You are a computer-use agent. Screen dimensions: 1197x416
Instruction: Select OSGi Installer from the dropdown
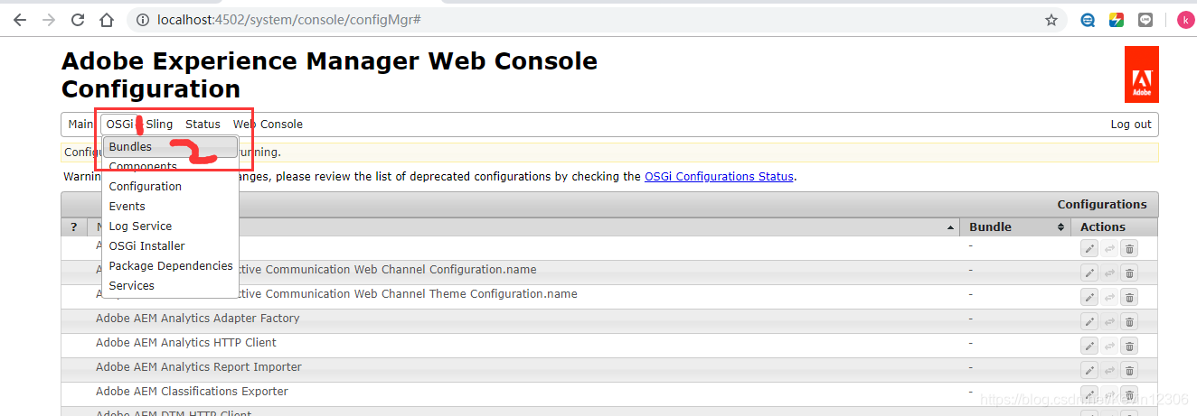point(170,245)
